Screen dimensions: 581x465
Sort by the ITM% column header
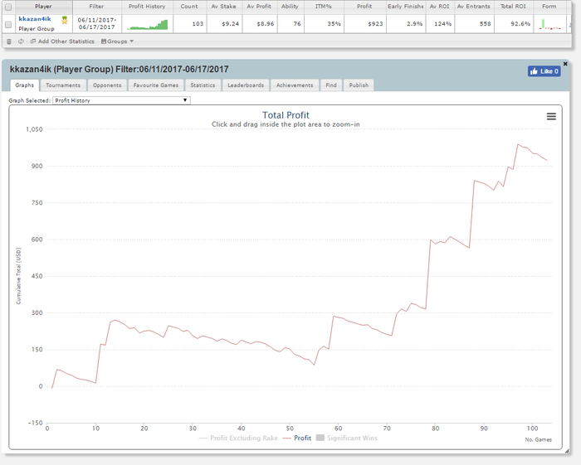324,7
